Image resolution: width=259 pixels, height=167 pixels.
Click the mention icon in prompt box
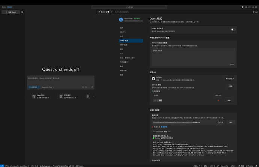[83, 87]
